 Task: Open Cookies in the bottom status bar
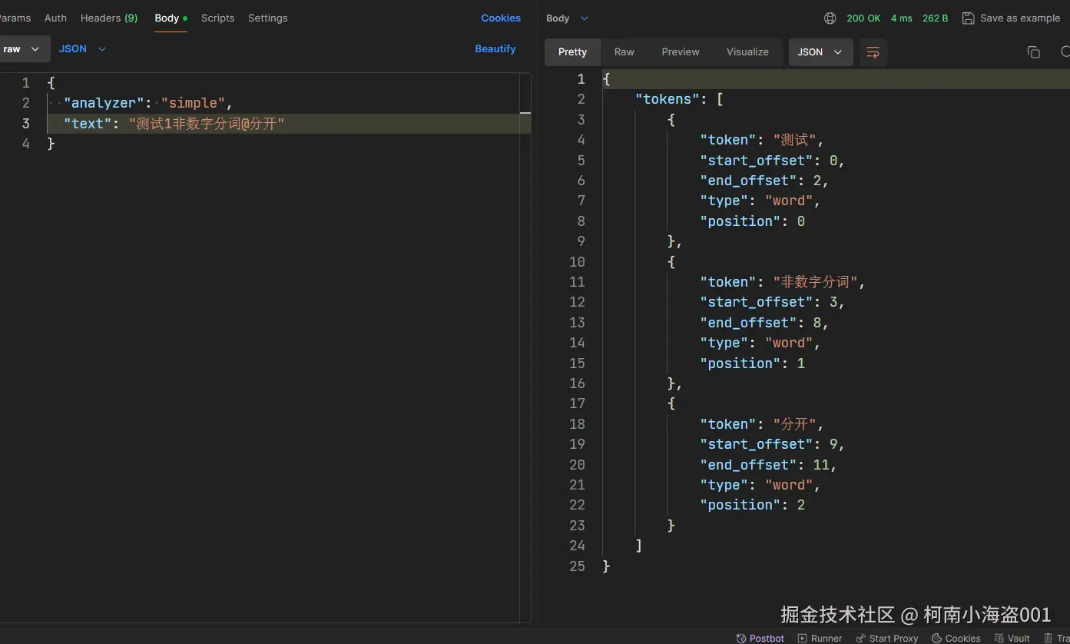pyautogui.click(x=956, y=638)
